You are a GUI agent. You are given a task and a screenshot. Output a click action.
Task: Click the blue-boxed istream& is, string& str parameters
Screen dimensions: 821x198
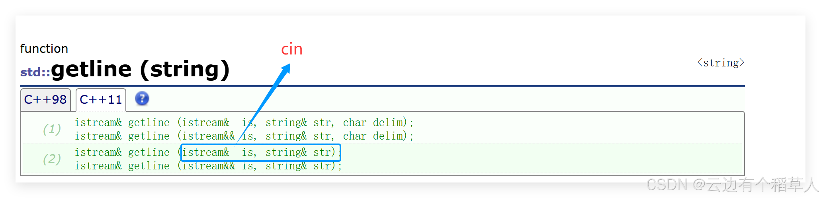261,153
